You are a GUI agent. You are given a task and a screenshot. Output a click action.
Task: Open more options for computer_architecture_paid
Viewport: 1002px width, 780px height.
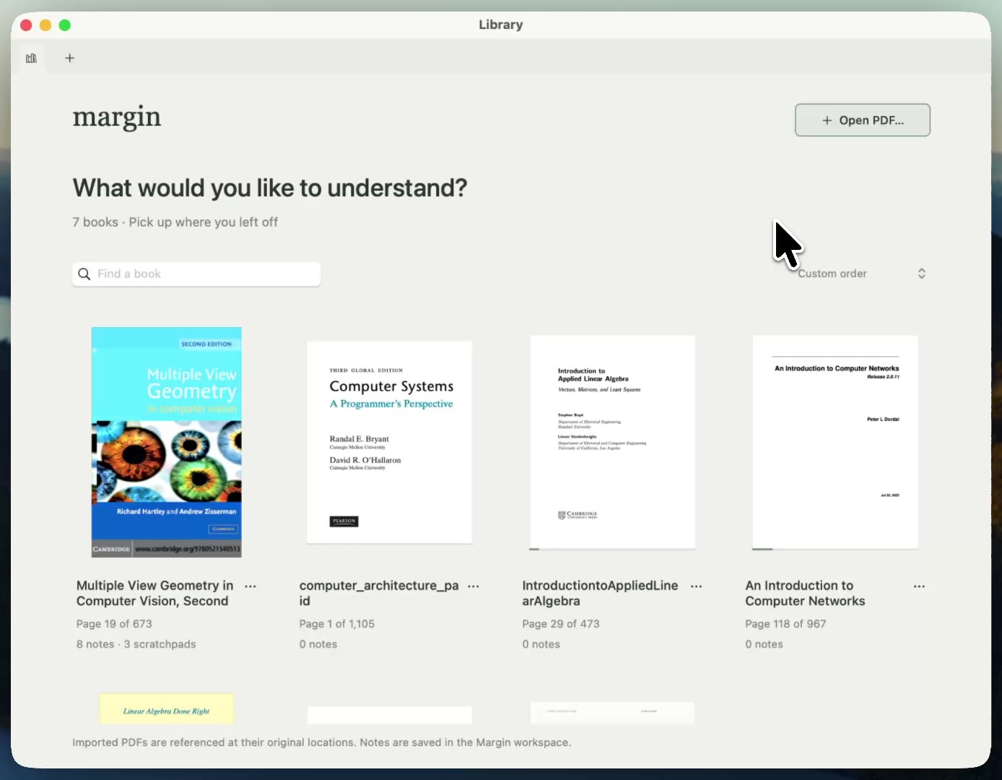pos(474,586)
